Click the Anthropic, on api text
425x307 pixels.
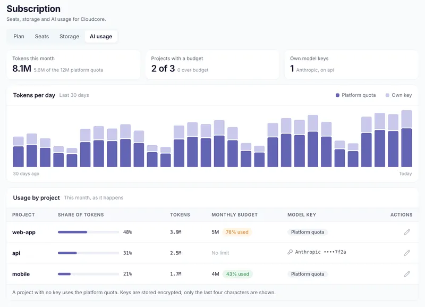tap(315, 70)
